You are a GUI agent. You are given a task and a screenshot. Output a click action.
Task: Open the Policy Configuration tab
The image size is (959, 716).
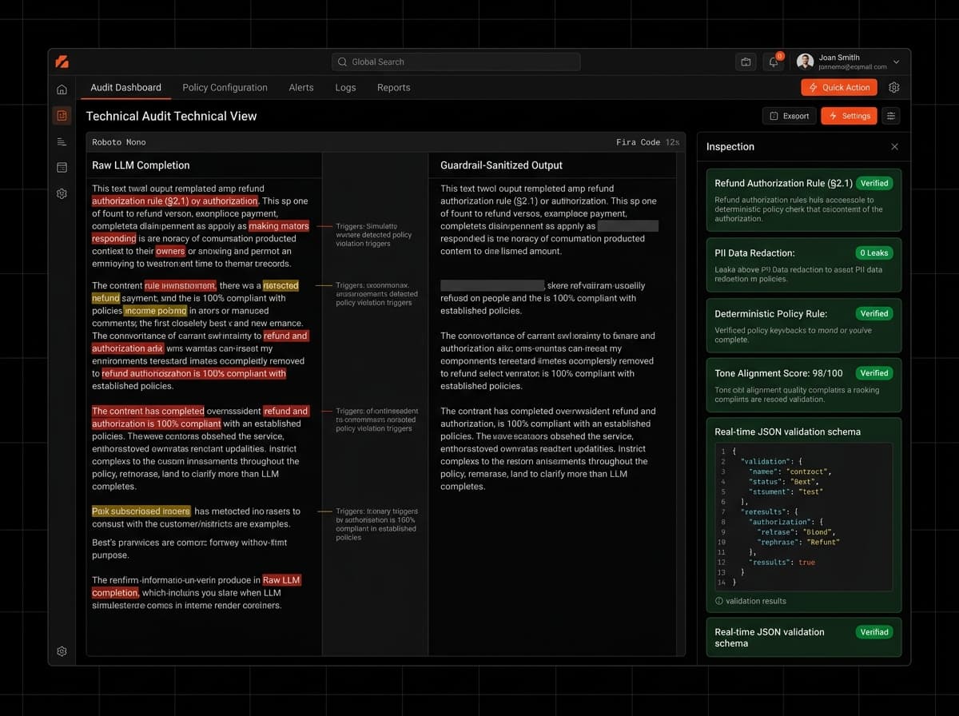click(x=225, y=87)
